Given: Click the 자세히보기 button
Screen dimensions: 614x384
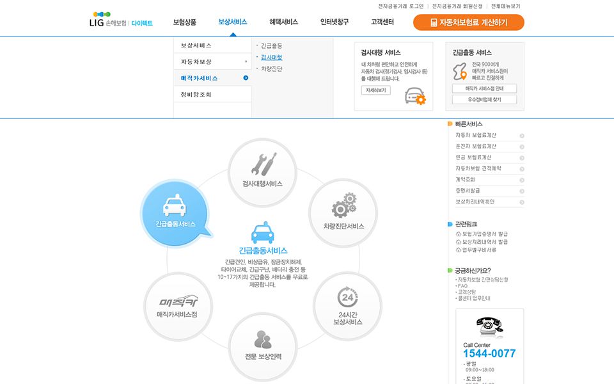Looking at the screenshot, I should point(375,91).
